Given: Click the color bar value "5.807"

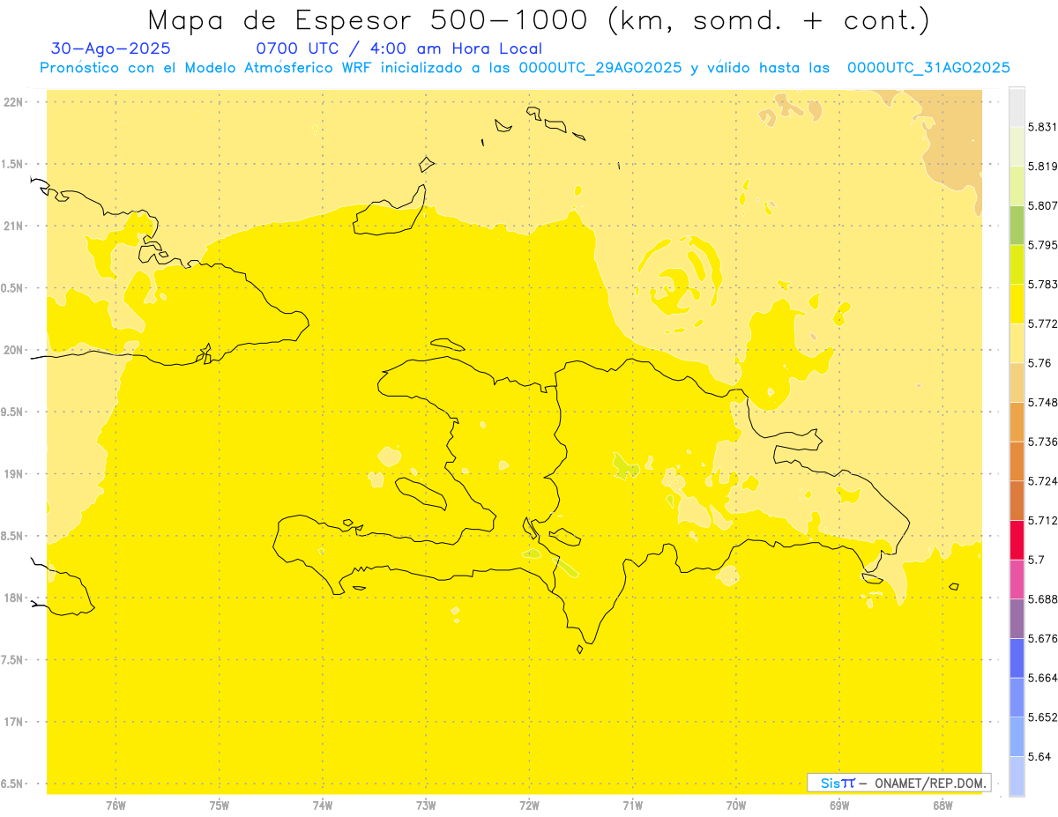Looking at the screenshot, I should click(x=1043, y=205).
